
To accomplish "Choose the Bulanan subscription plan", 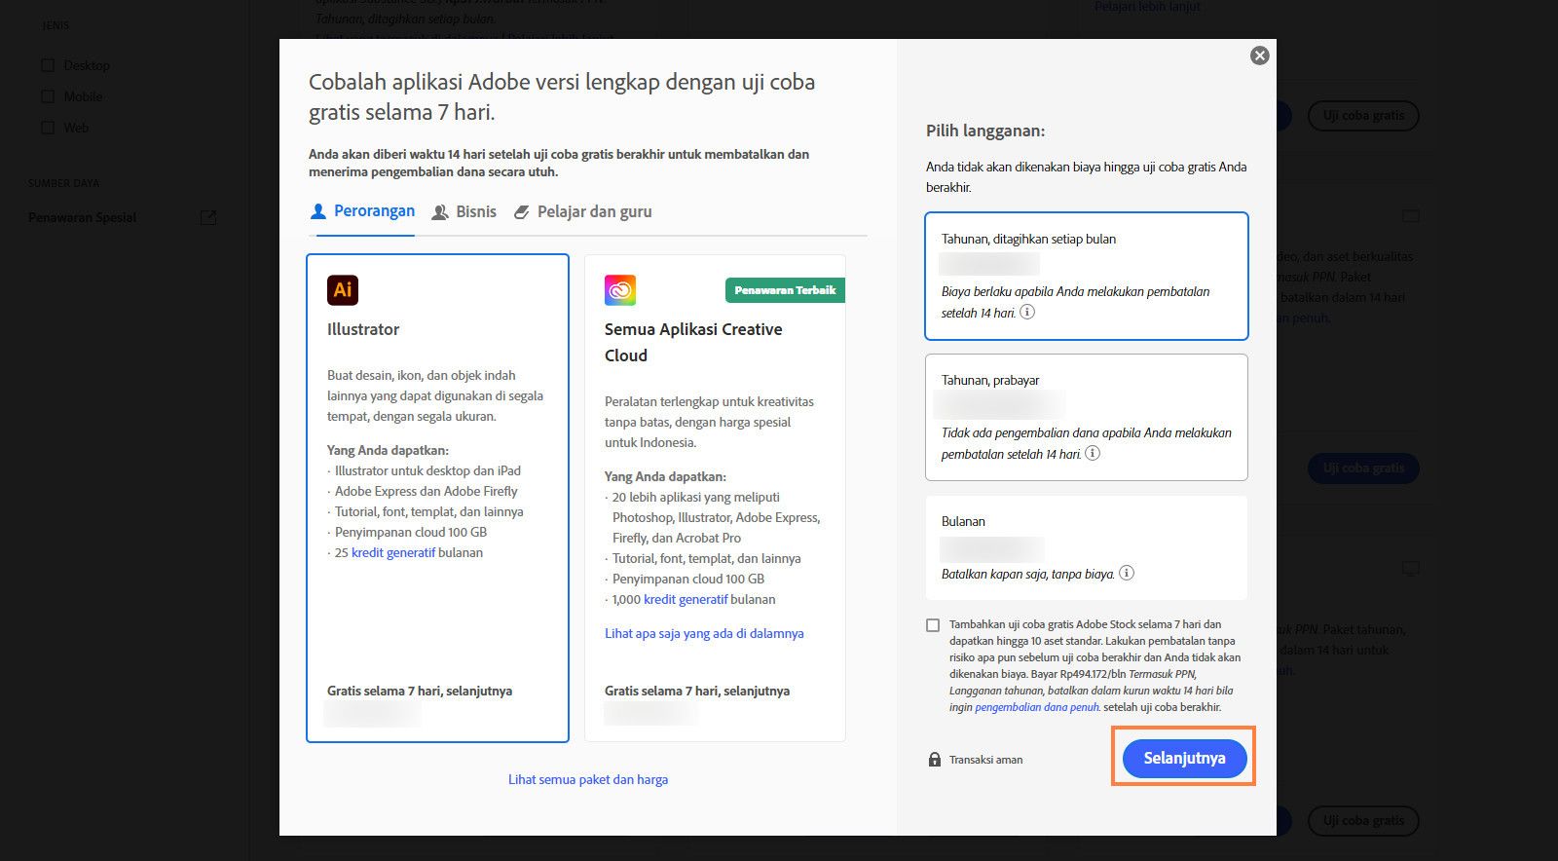I will (1087, 548).
